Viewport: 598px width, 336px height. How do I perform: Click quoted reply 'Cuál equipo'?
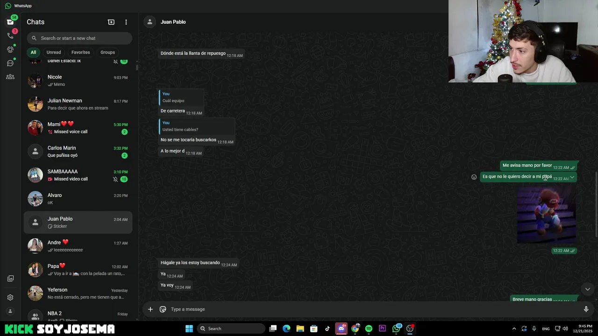click(181, 98)
